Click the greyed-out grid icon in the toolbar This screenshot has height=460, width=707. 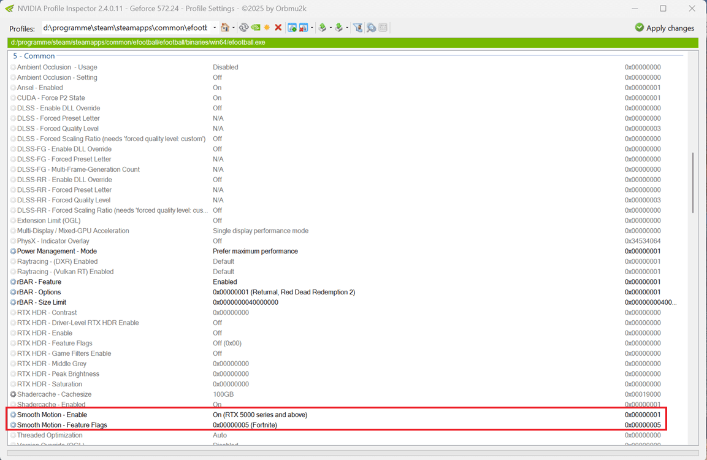[383, 28]
